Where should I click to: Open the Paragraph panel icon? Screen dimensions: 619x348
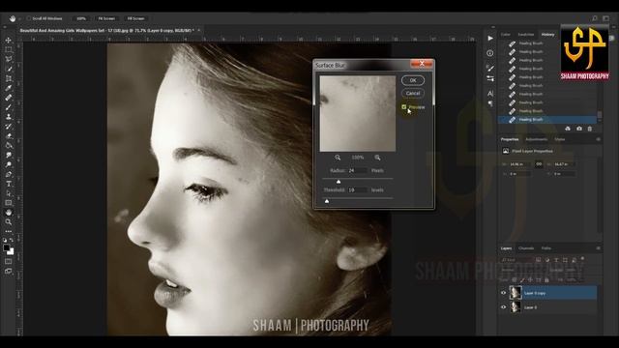click(490, 103)
